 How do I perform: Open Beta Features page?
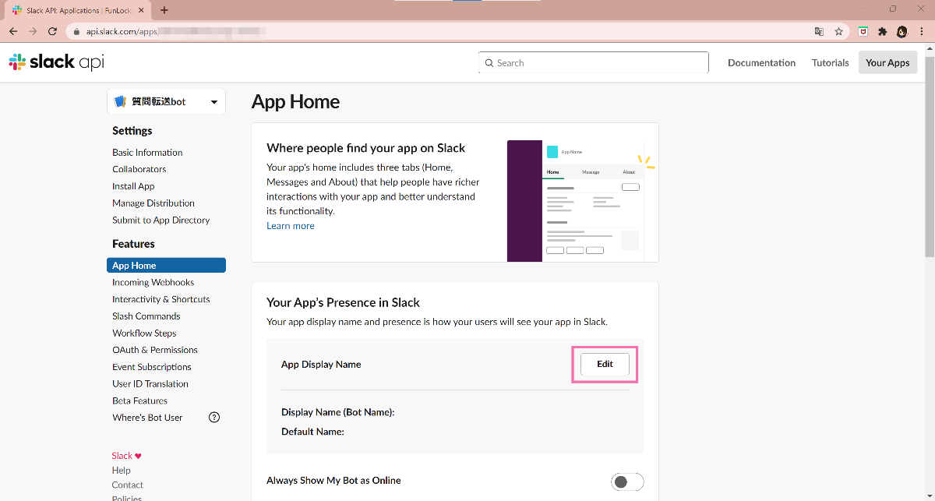click(139, 400)
